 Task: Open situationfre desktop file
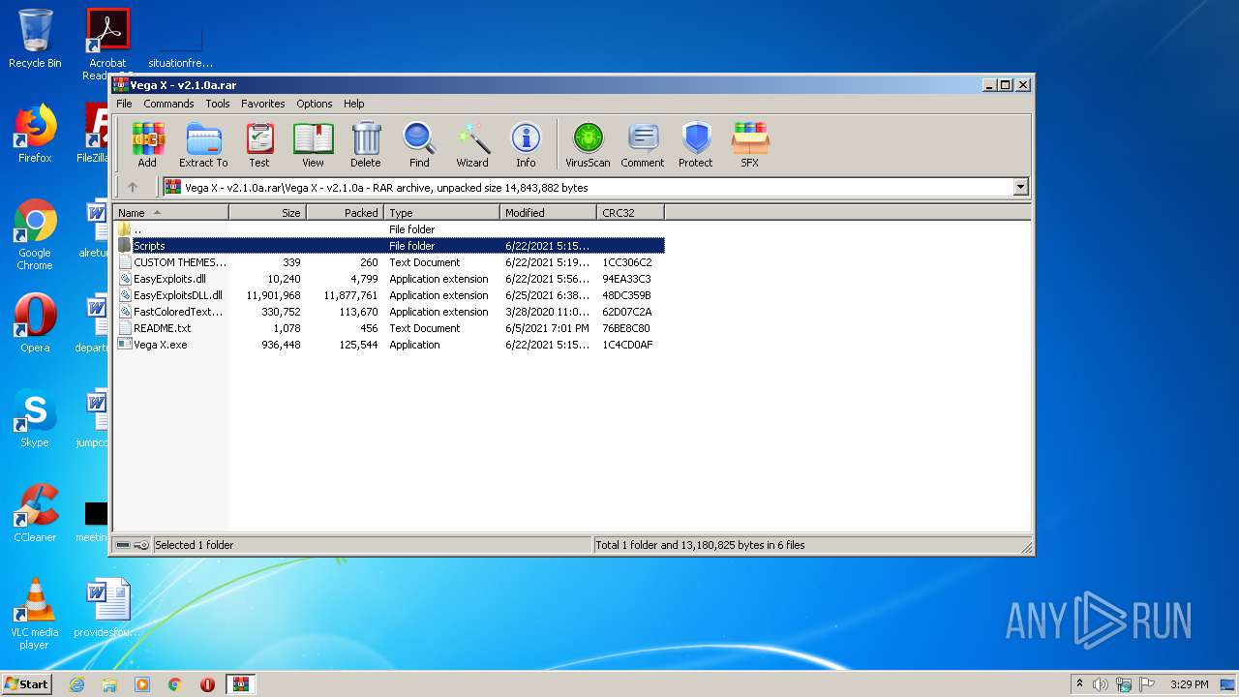[x=180, y=44]
